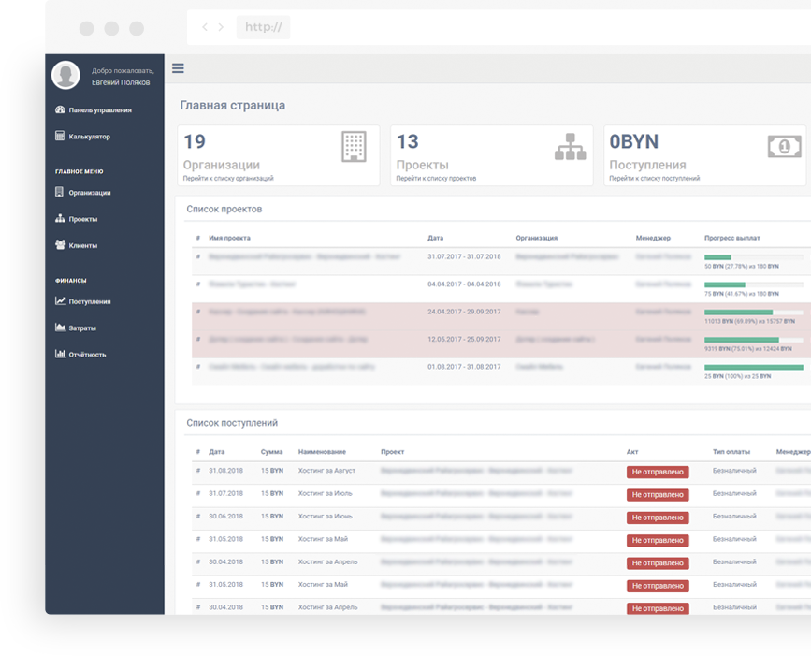Click the Проекты title in 13 card

[x=422, y=165]
